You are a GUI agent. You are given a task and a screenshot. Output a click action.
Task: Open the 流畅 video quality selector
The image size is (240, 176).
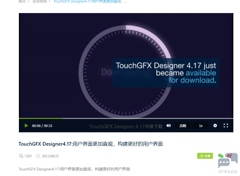pyautogui.click(x=183, y=126)
